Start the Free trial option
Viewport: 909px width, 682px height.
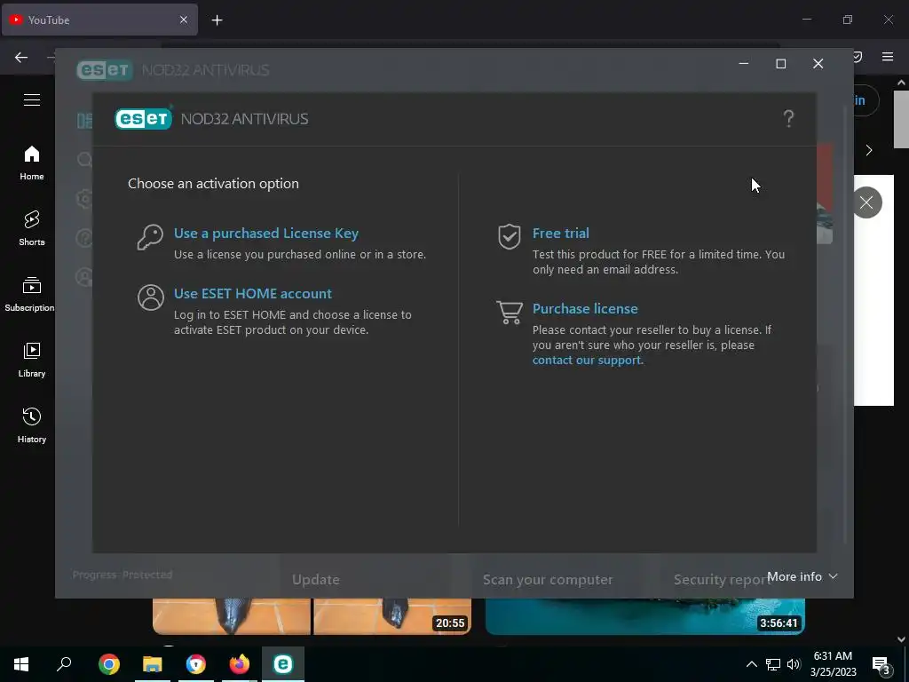click(x=561, y=234)
